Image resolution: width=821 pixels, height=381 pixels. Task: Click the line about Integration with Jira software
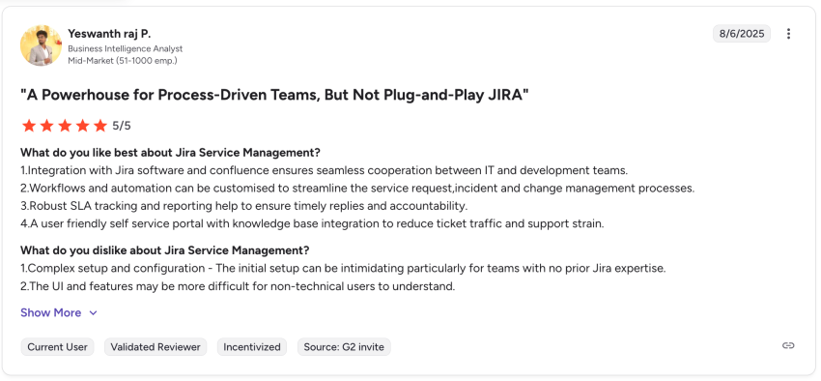click(325, 171)
